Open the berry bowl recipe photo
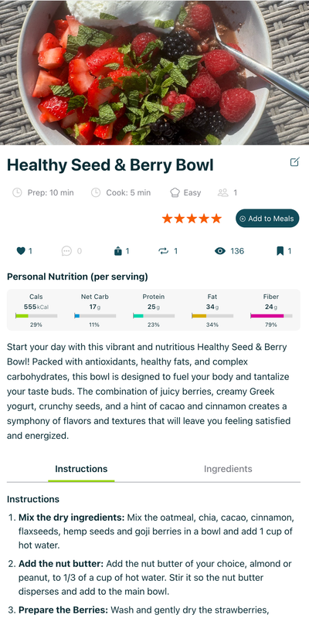This screenshot has height=618, width=309. (x=154, y=73)
